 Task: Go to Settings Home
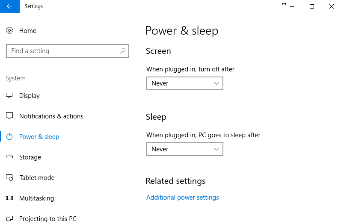tap(28, 31)
